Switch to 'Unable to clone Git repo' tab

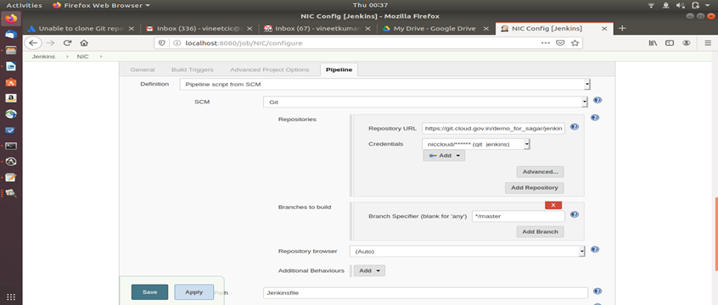point(81,28)
